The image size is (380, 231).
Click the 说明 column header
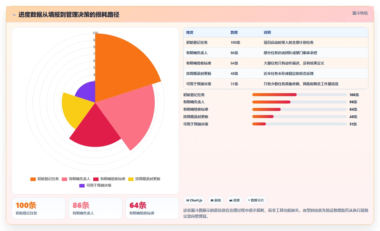(267, 33)
